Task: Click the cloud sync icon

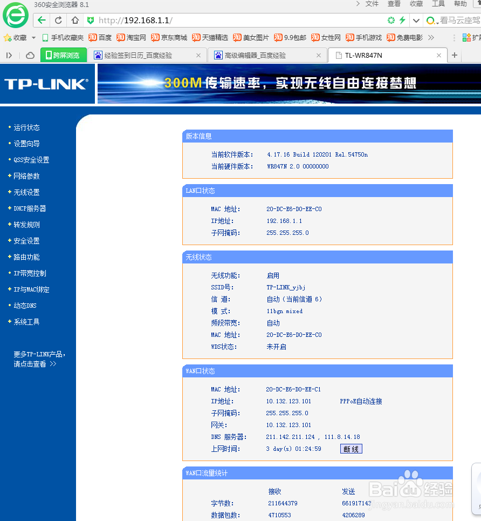Action: click(x=30, y=55)
